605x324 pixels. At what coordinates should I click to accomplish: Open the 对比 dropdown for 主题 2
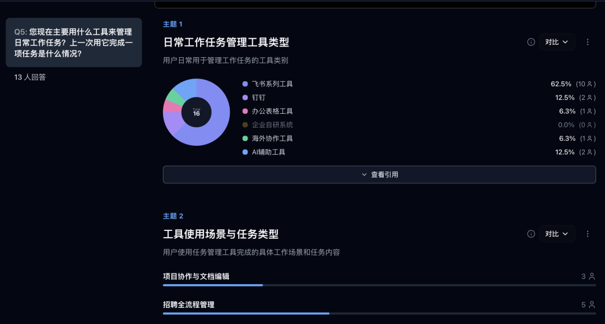point(557,234)
